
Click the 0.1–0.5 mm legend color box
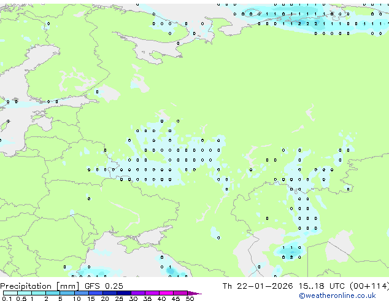coord(10,293)
